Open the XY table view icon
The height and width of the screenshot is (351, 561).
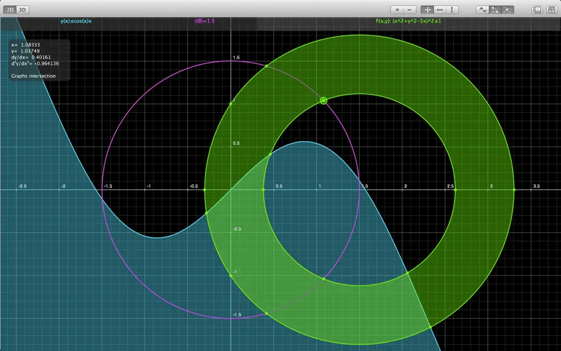551,10
